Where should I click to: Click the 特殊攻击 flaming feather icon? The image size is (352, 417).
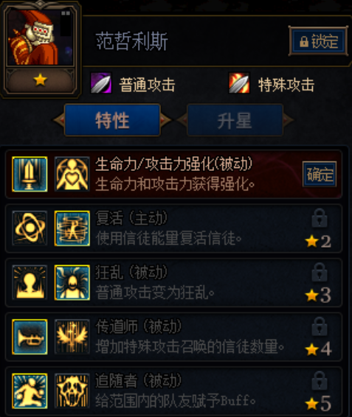point(239,83)
